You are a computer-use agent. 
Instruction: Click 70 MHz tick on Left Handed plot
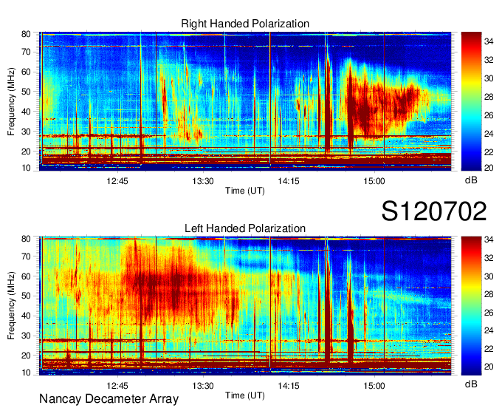pyautogui.click(x=26, y=256)
